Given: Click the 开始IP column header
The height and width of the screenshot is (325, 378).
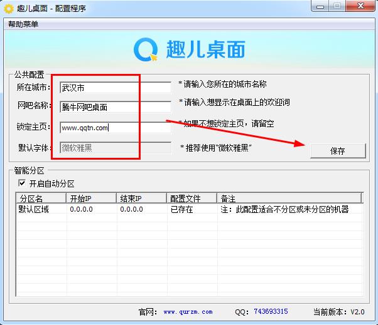Looking at the screenshot, I should click(x=92, y=199).
